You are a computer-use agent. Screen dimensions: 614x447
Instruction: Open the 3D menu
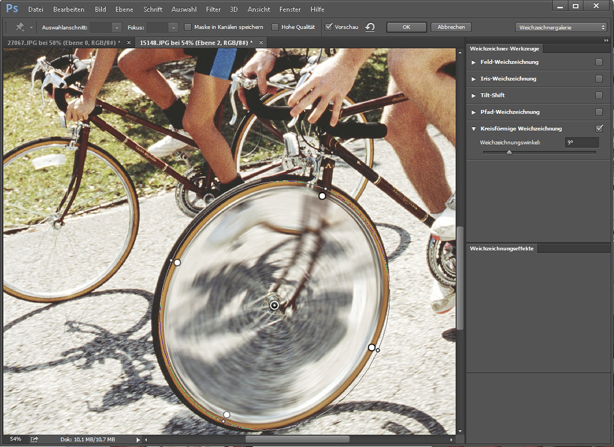click(x=234, y=10)
